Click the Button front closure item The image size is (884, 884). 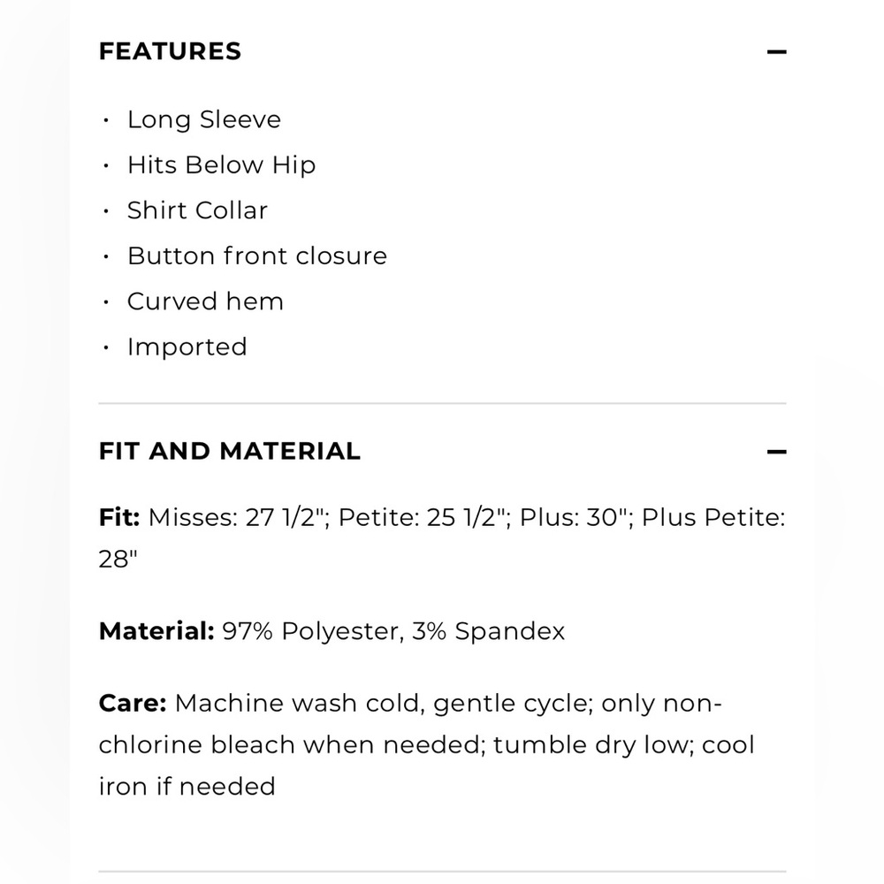pyautogui.click(x=257, y=256)
